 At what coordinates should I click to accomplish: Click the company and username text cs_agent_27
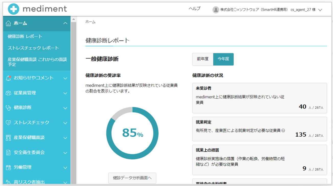tap(268, 10)
